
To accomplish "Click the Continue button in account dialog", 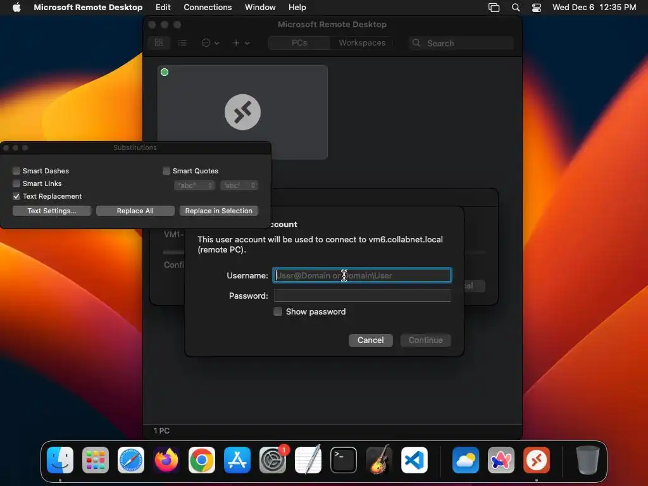I will tap(426, 340).
